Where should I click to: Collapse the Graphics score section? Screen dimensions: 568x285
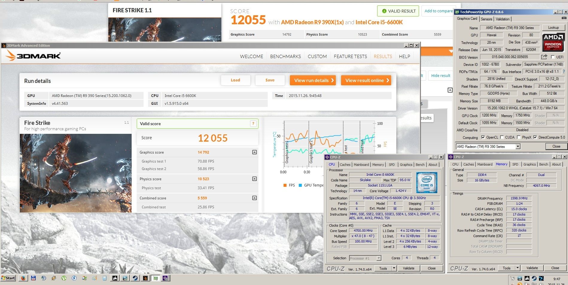(x=255, y=152)
